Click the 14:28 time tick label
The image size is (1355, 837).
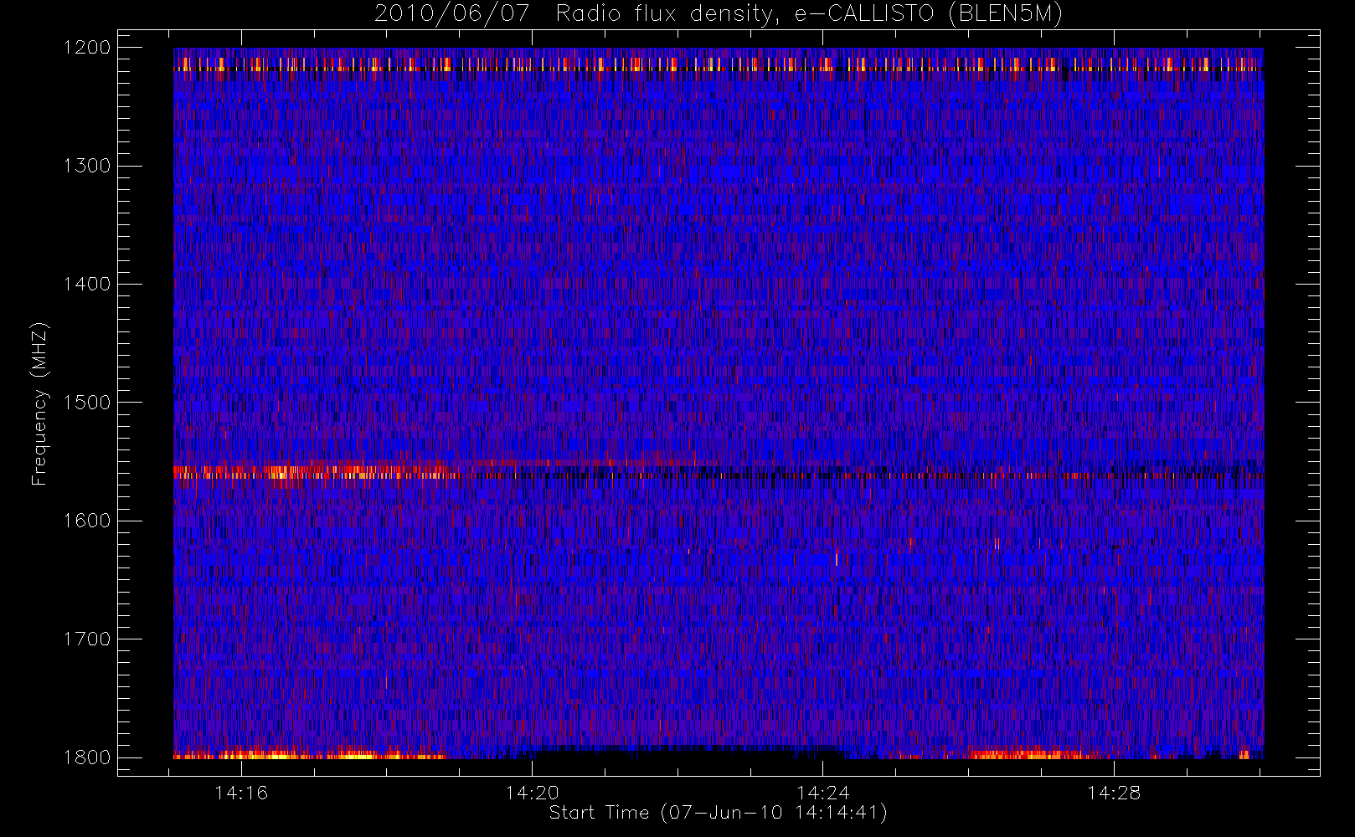coord(1114,793)
